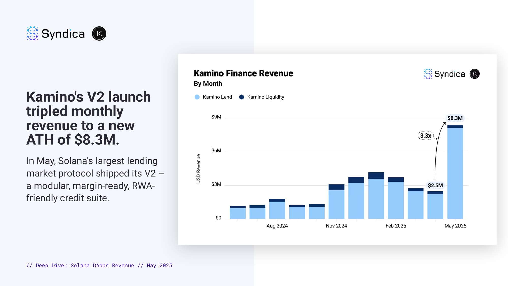Select the 'Kamino Lend' legend label

pos(217,97)
